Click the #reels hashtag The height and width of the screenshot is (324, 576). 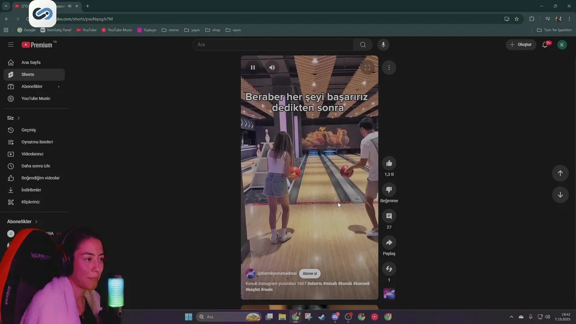[267, 289]
